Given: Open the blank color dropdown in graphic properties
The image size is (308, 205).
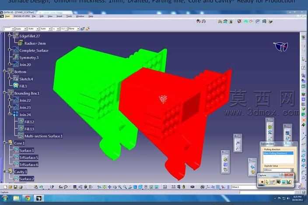Looking at the screenshot, I should [9, 29].
